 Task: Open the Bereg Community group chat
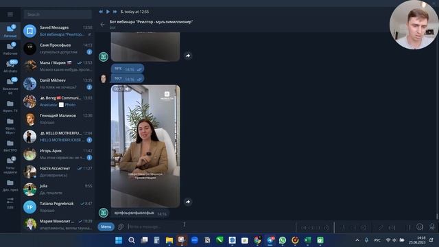point(58,102)
